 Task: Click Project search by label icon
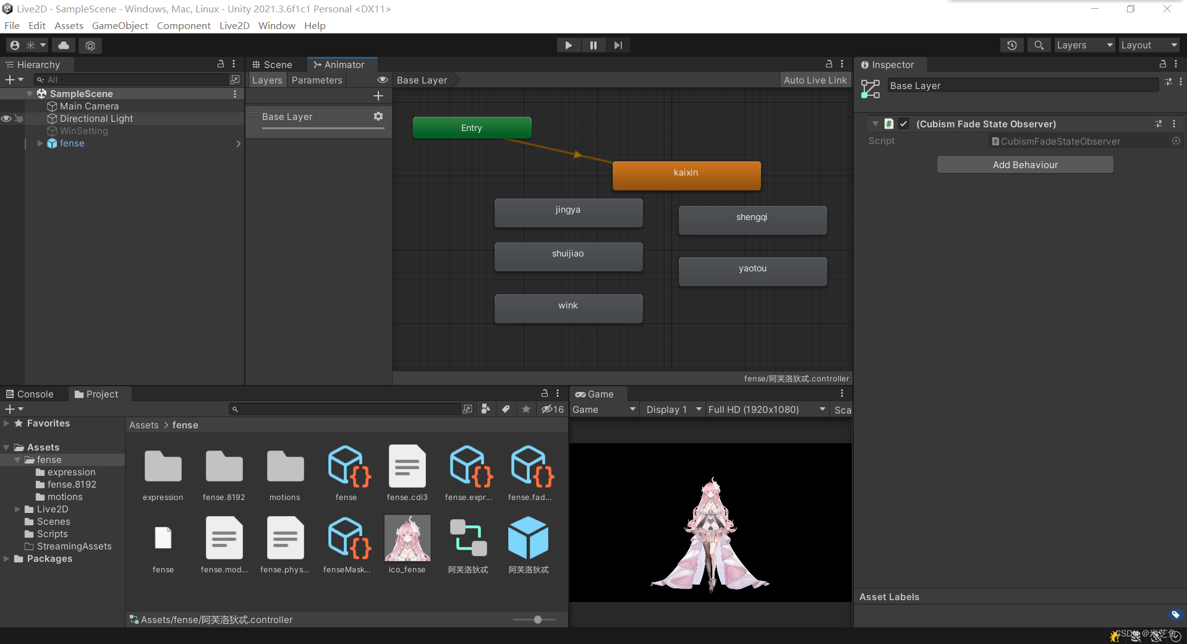tap(506, 409)
